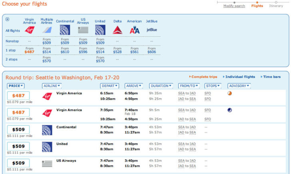Click US Airways logo in results list
The width and height of the screenshot is (291, 174).
[47, 164]
